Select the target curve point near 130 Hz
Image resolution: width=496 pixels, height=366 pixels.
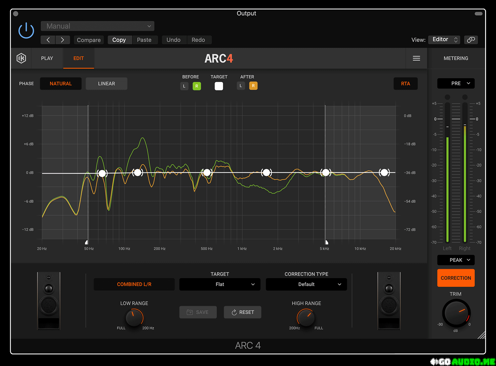(138, 172)
